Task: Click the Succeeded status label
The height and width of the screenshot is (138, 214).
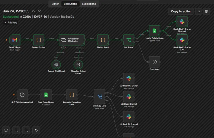Action: point(11,17)
